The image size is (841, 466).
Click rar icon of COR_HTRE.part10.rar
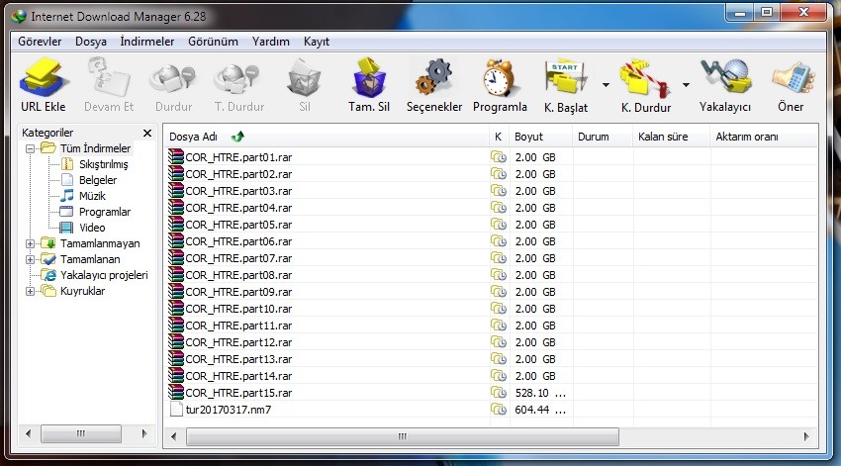(x=176, y=308)
